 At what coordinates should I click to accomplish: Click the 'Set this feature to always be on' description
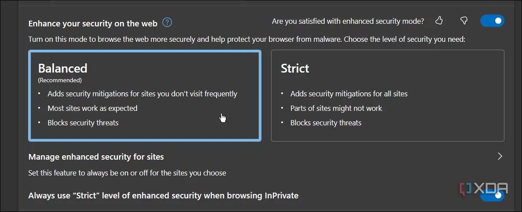tap(127, 173)
